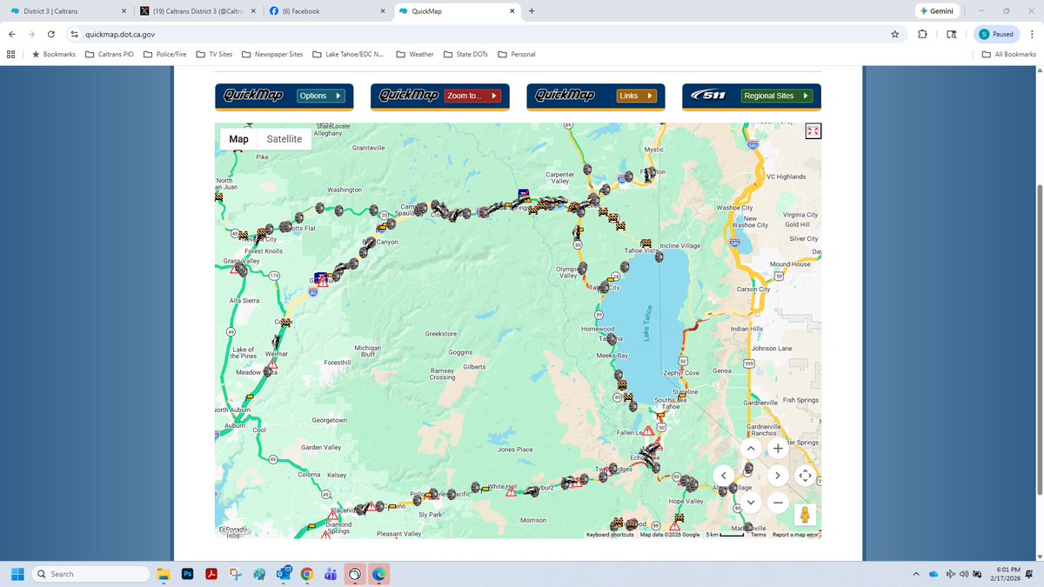Screen dimensions: 1044x587
Task: Launch Photoshop from the taskbar
Action: coord(187,574)
